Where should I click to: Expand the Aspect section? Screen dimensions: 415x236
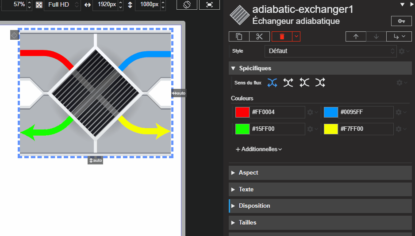[x=248, y=173]
